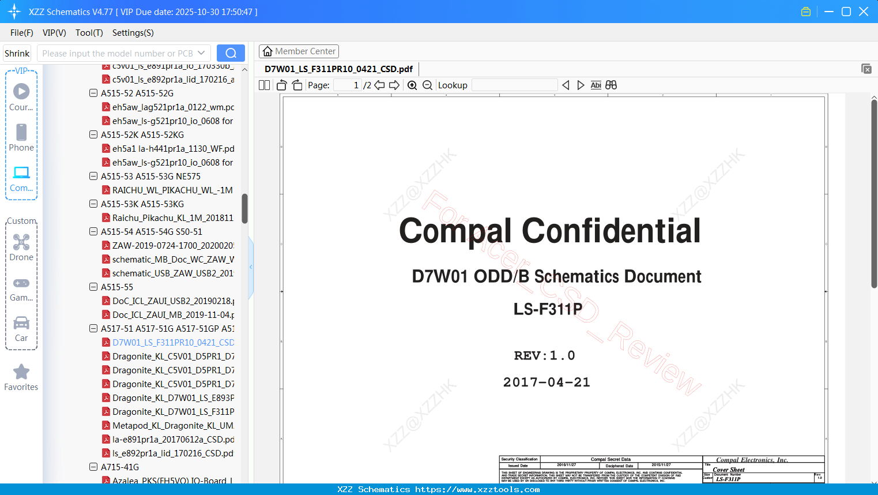
Task: Click the page number field
Action: point(348,85)
